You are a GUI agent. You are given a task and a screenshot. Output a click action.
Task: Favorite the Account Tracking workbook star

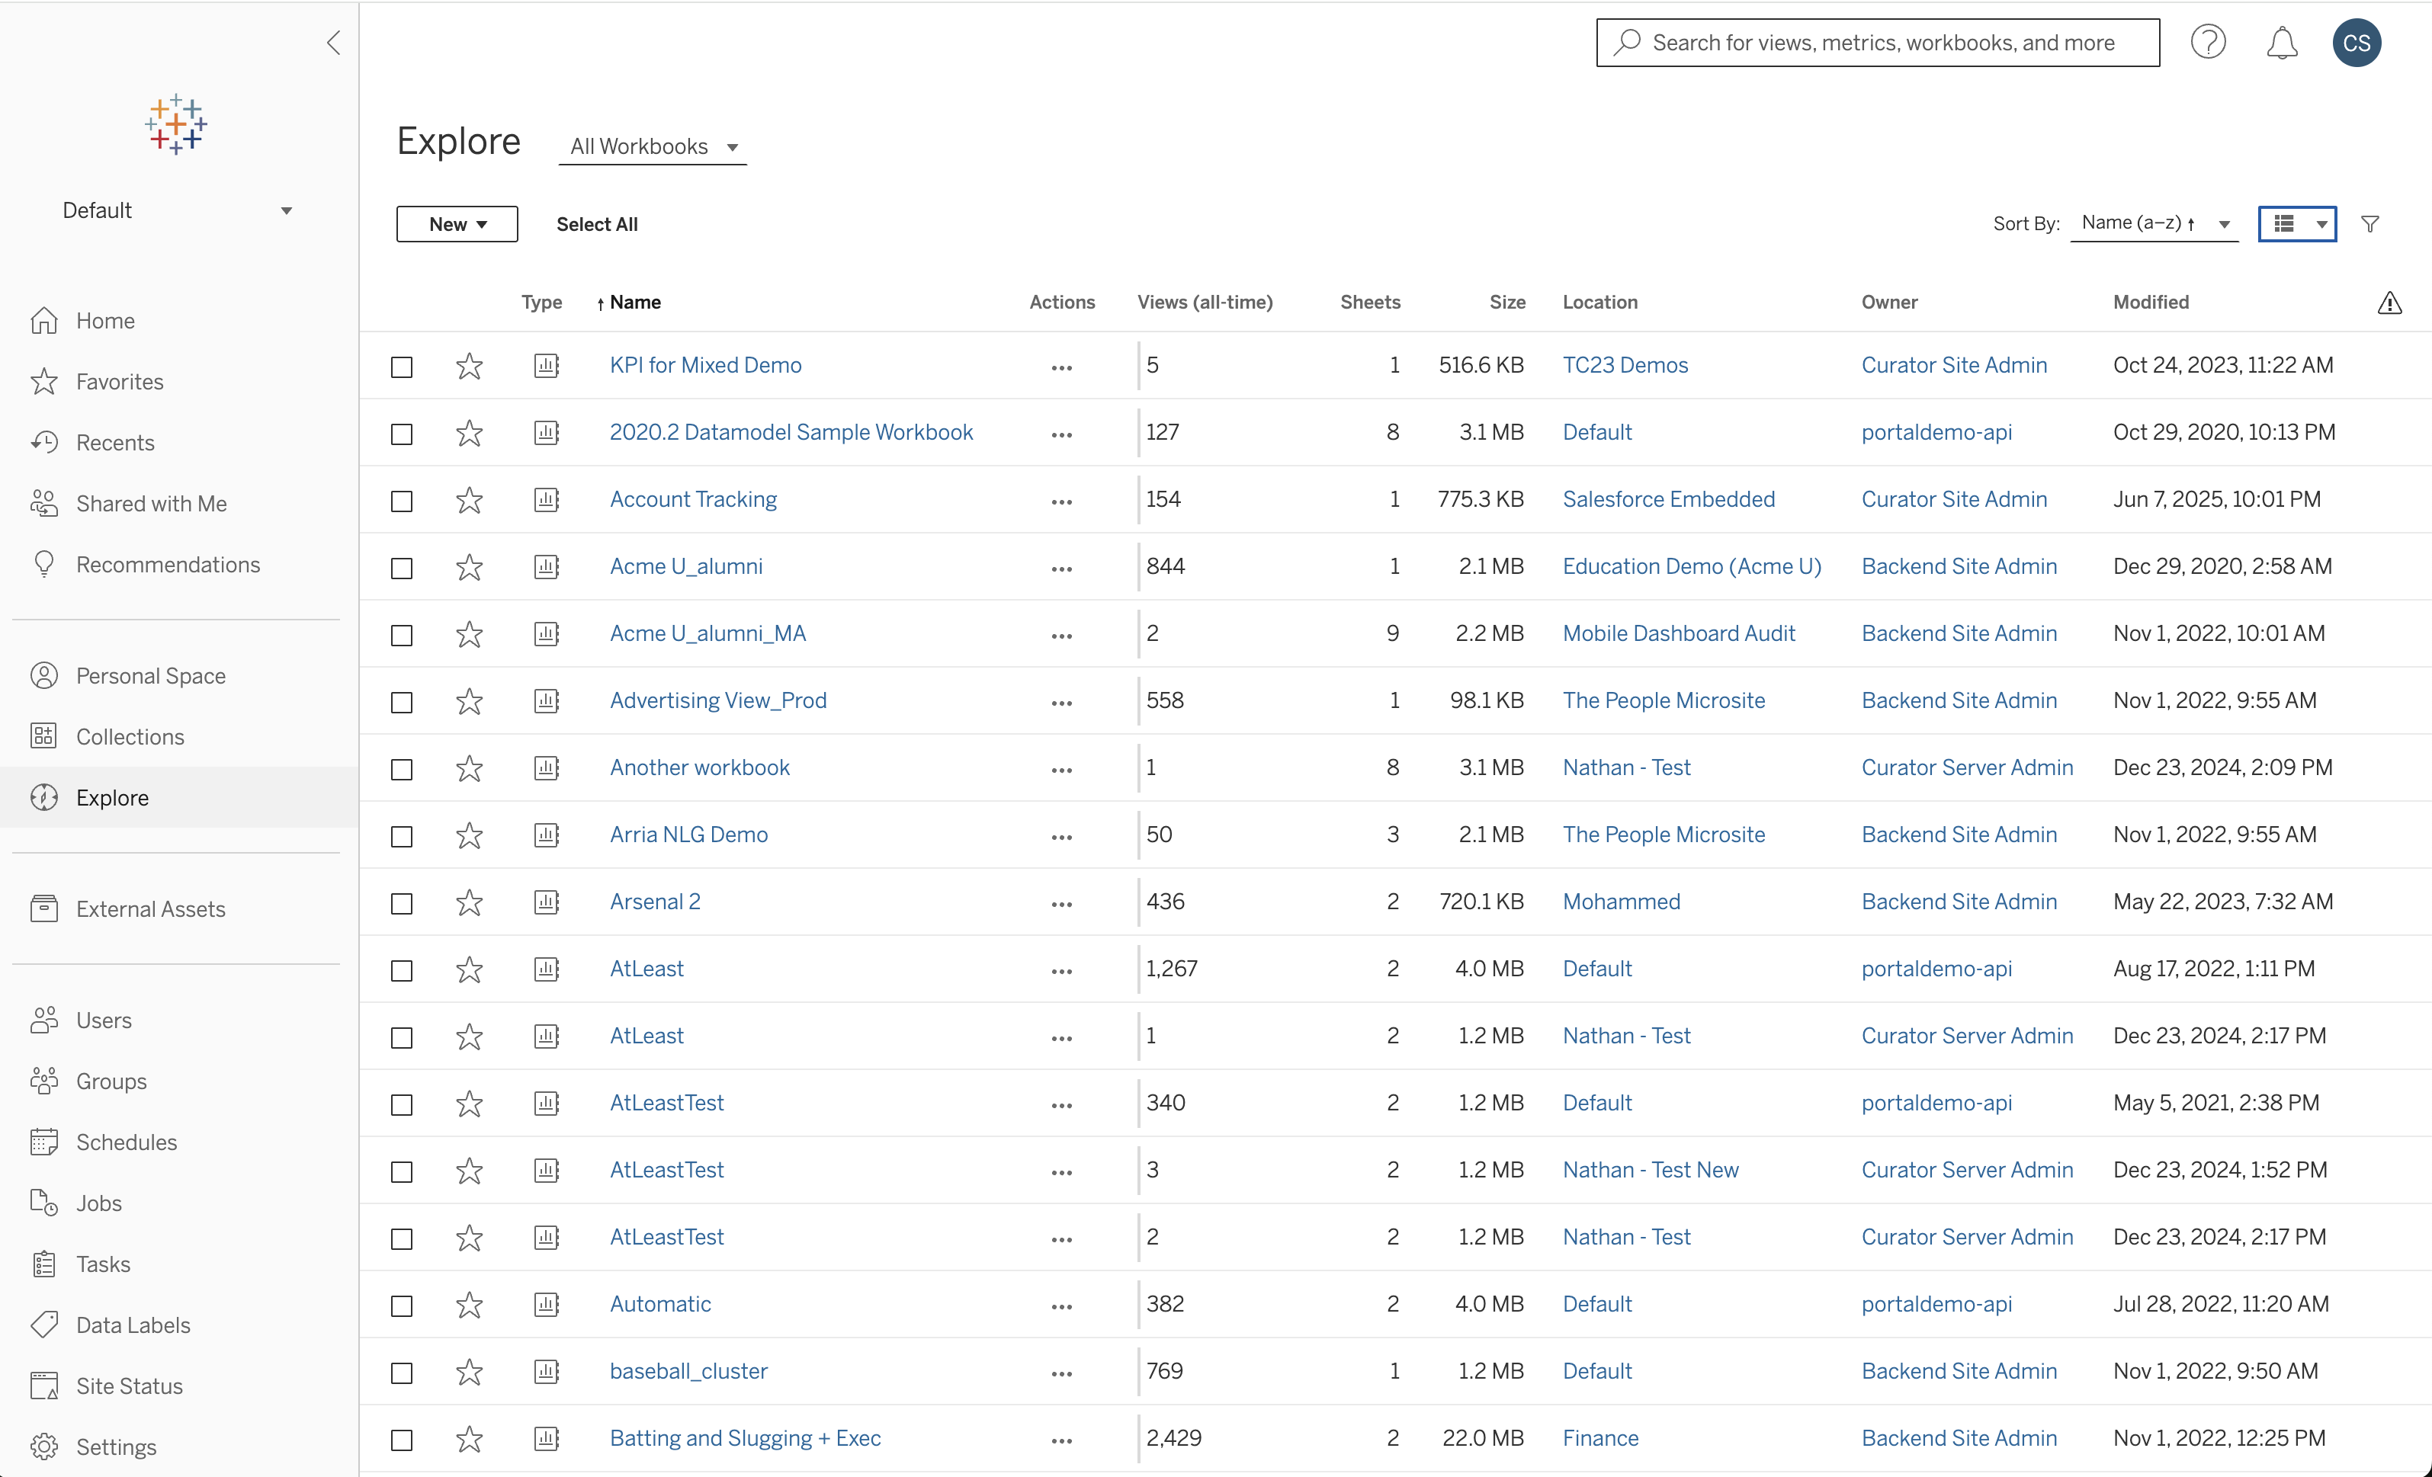469,500
